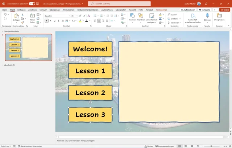Select the slide 1 thumbnail
Viewport: 232px width, 148px height.
click(29, 47)
